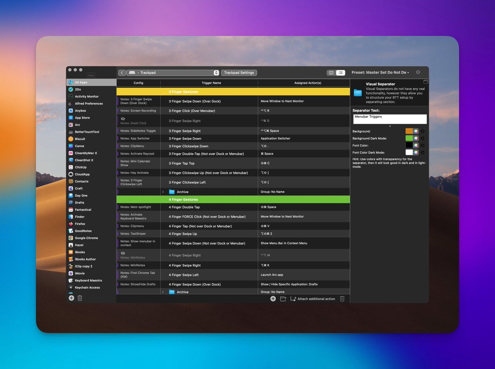The width and height of the screenshot is (495, 369).
Task: Click Show Menu Bar in Context Menu action
Action: pos(284,243)
